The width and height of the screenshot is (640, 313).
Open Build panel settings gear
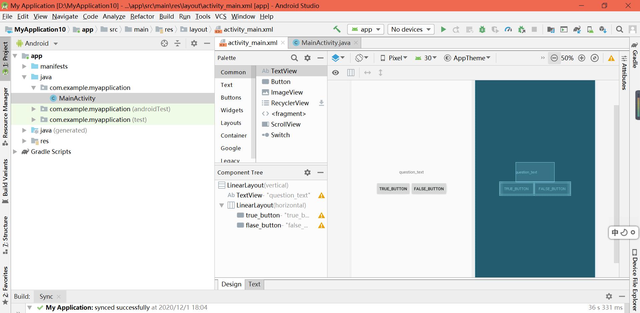point(609,296)
